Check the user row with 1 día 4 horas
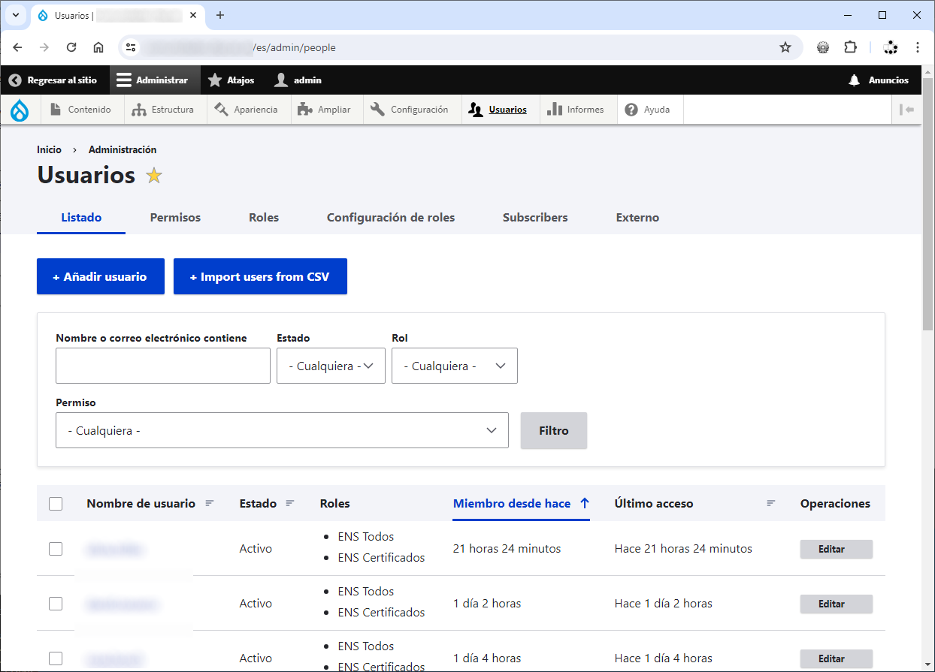 (56, 658)
